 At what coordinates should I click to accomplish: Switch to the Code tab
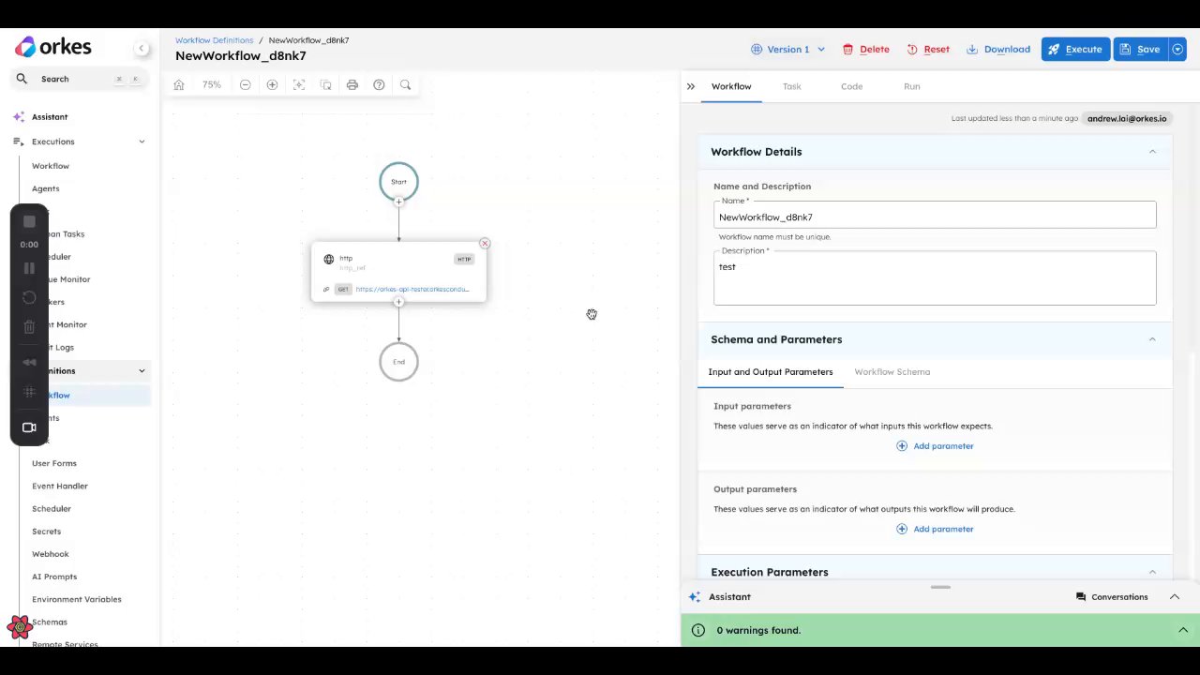pyautogui.click(x=851, y=86)
